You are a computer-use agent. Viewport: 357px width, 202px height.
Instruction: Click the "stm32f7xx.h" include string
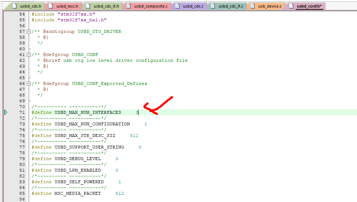point(76,14)
